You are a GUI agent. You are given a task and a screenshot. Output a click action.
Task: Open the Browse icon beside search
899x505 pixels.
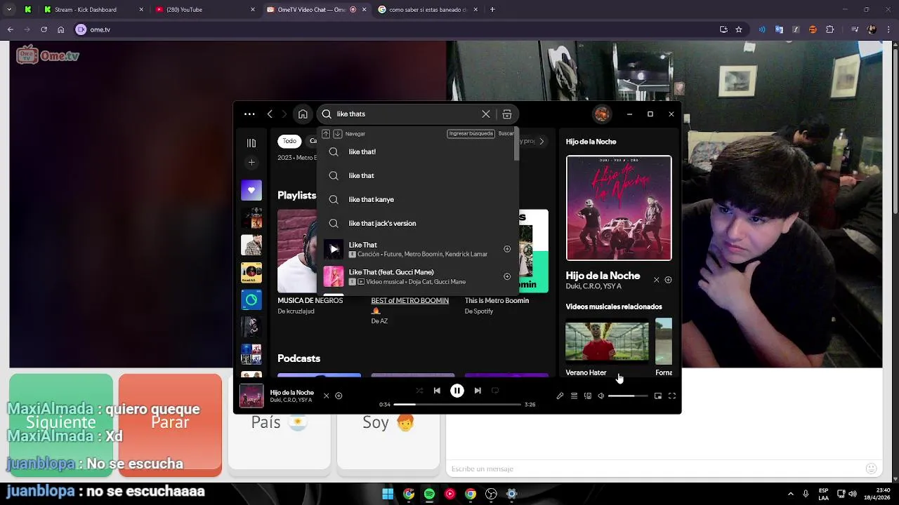coord(507,114)
